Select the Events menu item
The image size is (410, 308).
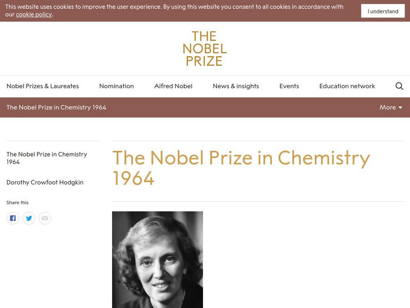(x=289, y=86)
